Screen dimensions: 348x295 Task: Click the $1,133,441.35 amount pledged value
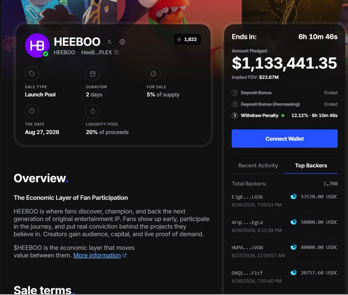pyautogui.click(x=285, y=64)
